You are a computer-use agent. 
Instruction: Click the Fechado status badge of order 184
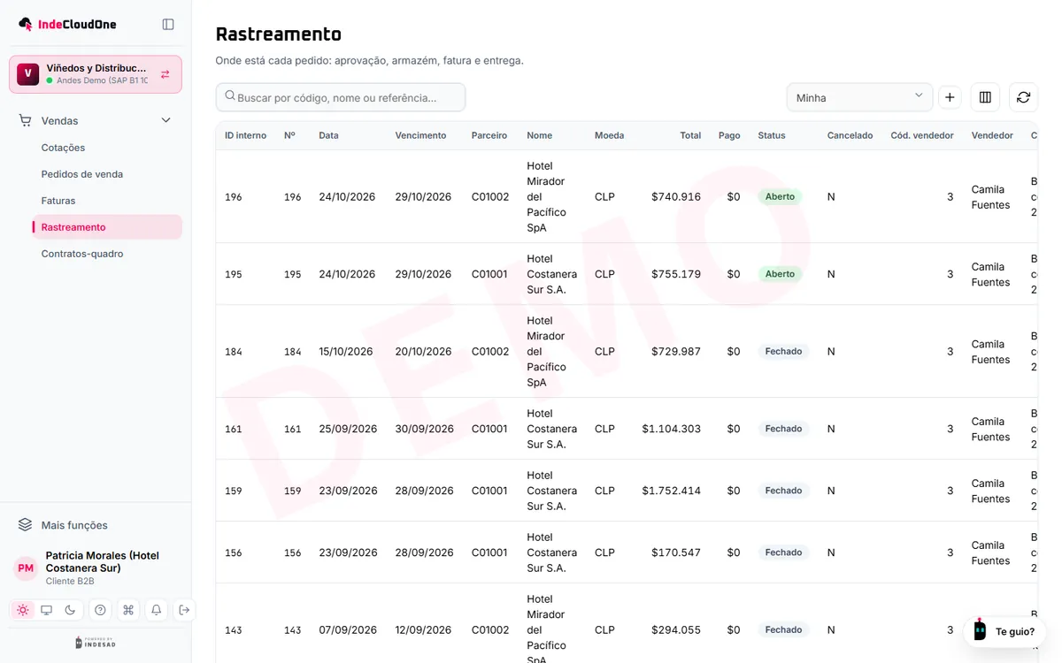click(783, 351)
